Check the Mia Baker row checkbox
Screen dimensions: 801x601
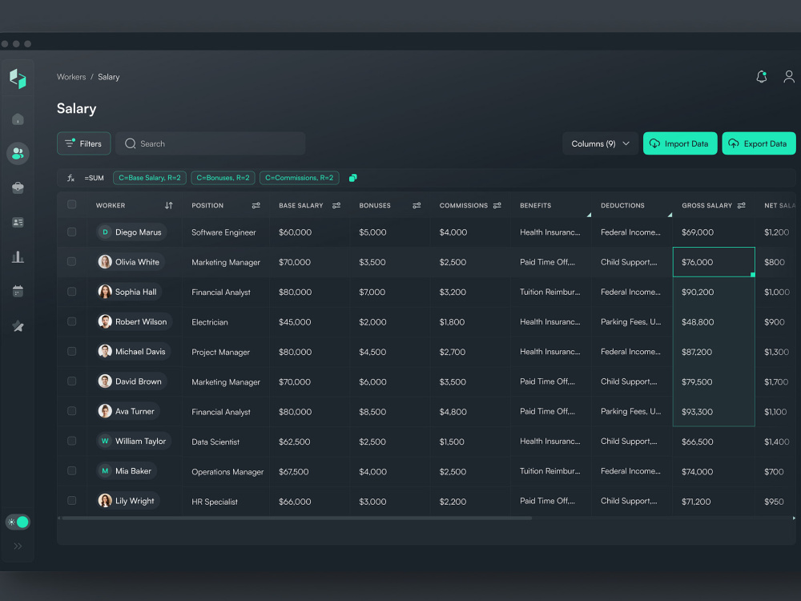(71, 470)
